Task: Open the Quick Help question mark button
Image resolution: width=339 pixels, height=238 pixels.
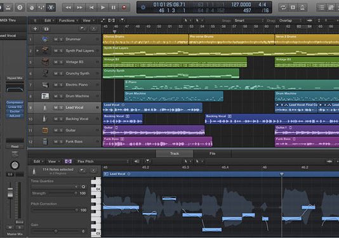Action: 20,8
